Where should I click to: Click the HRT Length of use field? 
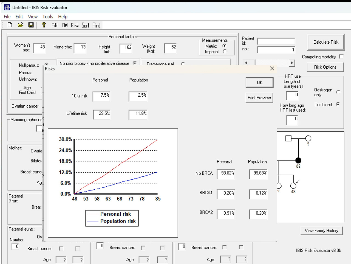click(x=292, y=96)
